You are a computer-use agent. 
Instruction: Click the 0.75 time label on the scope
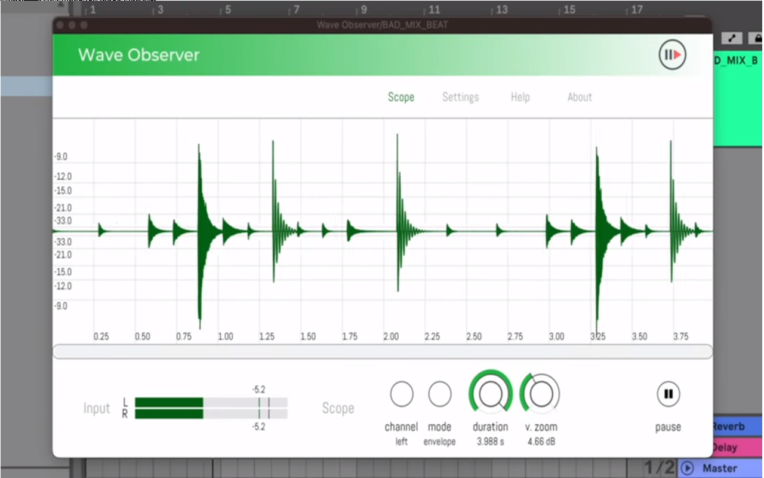(x=184, y=336)
